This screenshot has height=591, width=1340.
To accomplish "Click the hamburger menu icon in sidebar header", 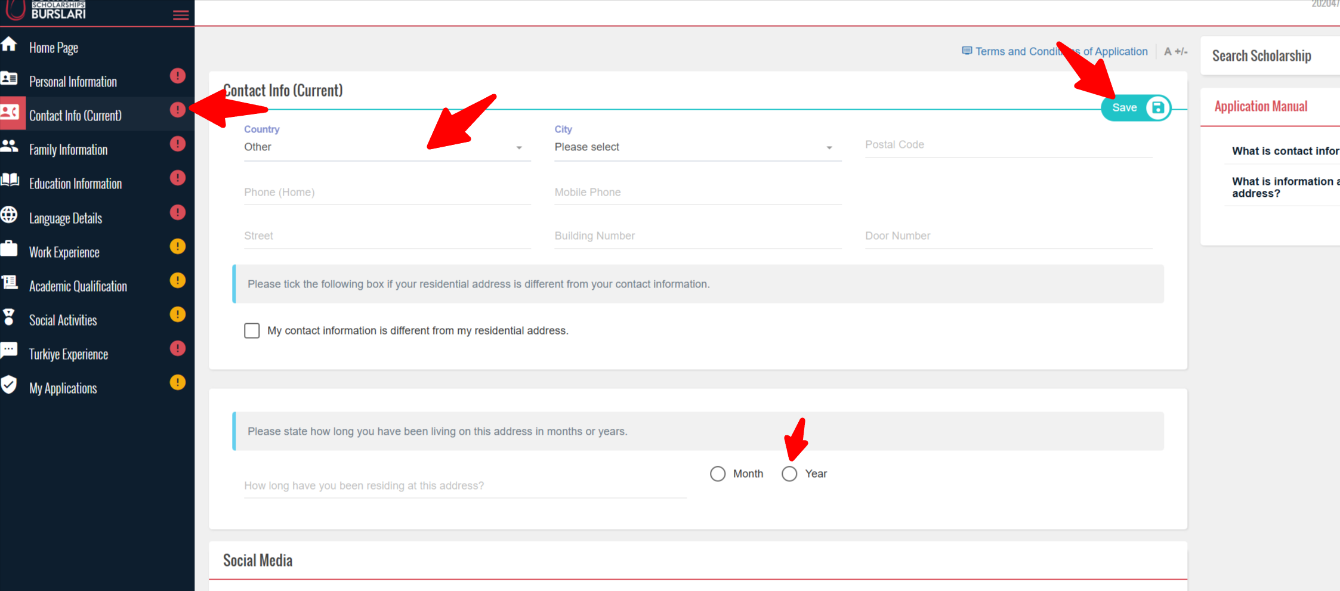I will pyautogui.click(x=180, y=16).
